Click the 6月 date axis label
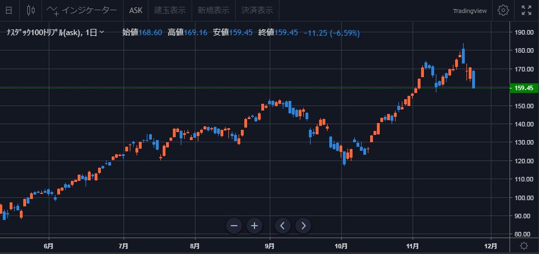Viewport: 539px width, 254px height. tap(49, 245)
